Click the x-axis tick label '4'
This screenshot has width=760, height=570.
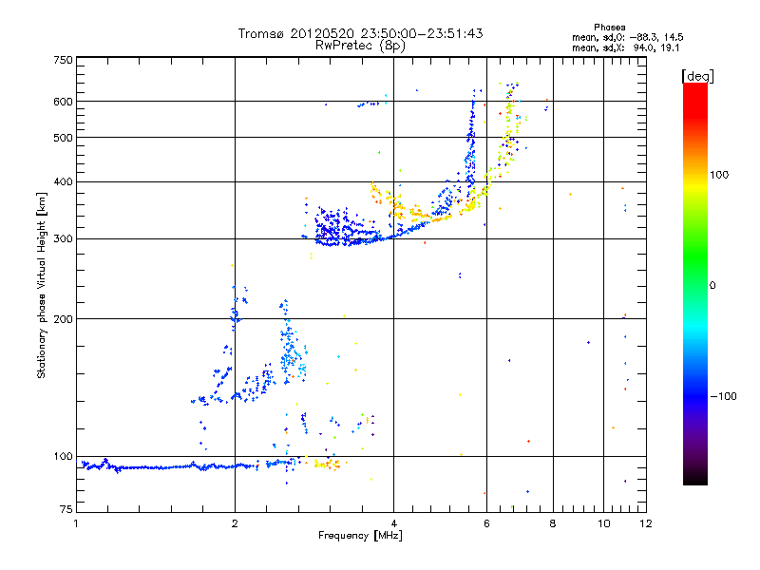[x=394, y=523]
